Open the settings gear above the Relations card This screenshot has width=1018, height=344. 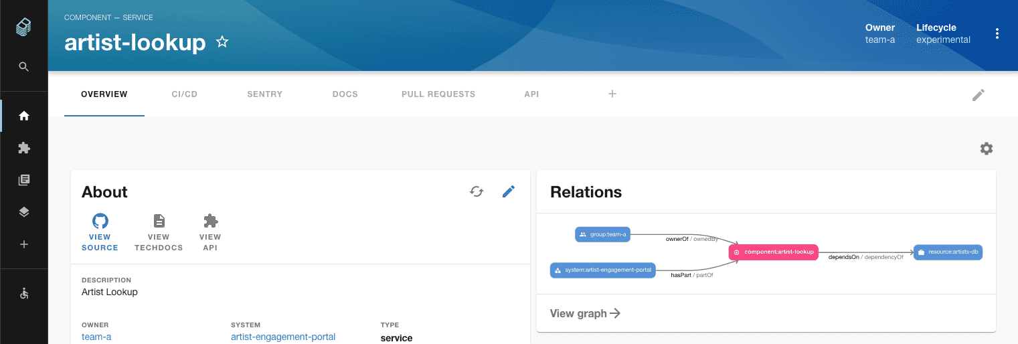point(987,149)
